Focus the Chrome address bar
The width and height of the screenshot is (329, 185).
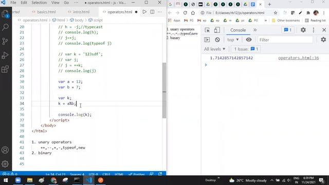click(x=240, y=13)
